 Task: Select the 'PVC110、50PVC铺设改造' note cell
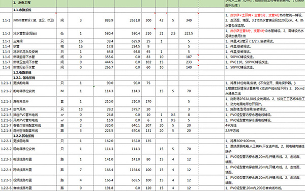pos(265,62)
